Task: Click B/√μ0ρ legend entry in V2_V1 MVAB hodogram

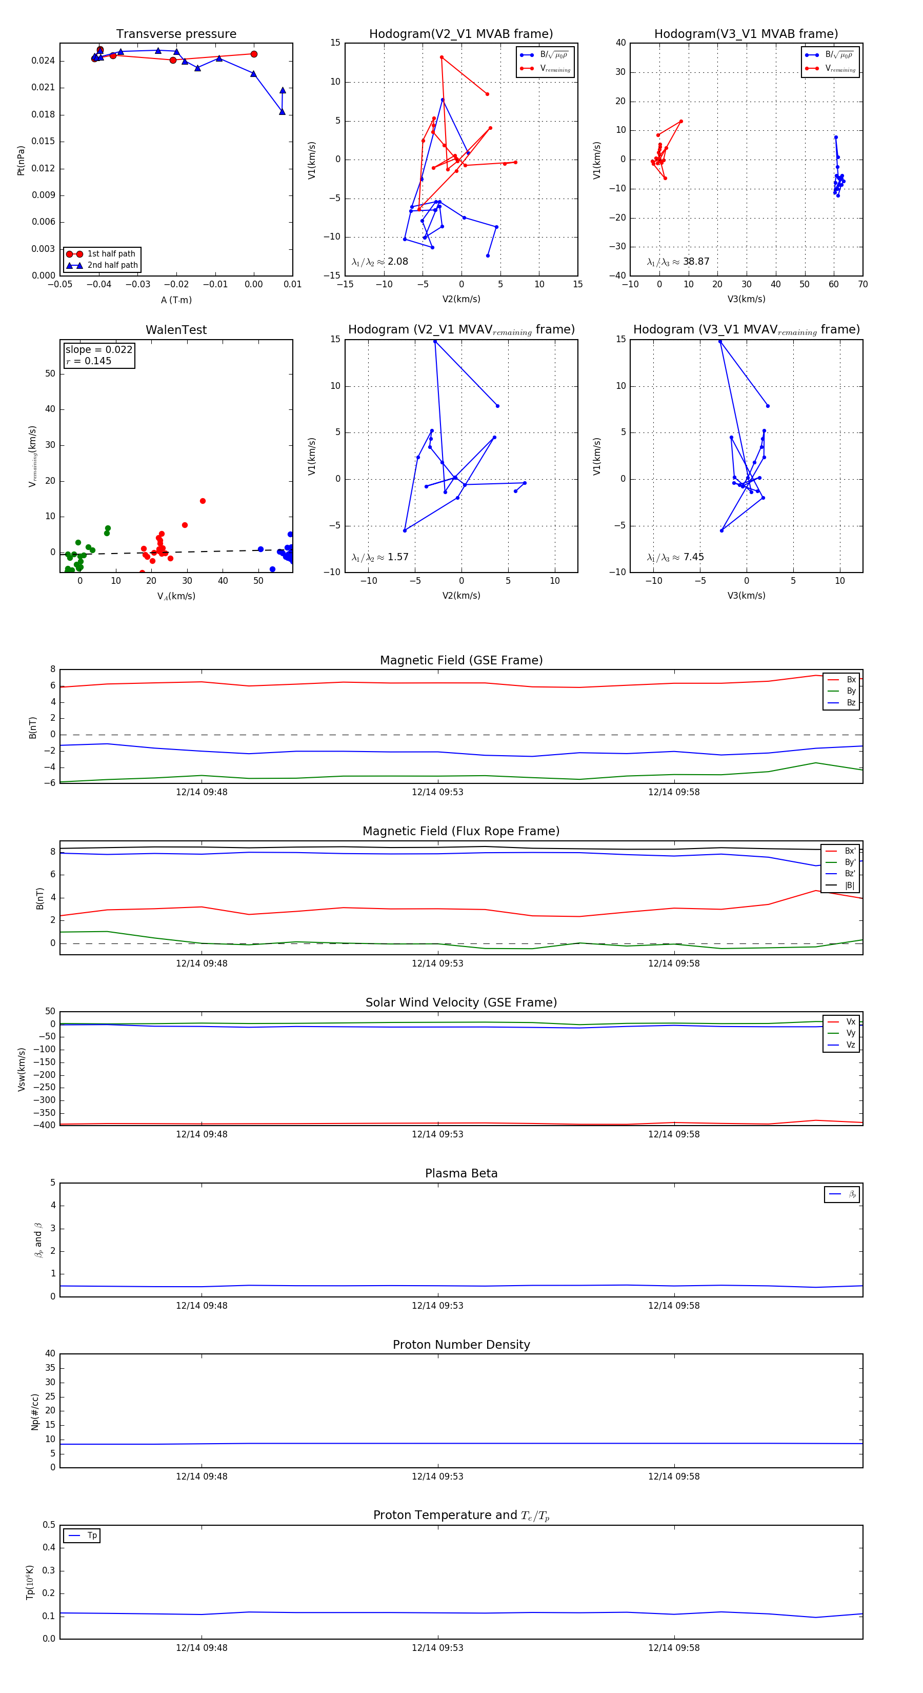Action: click(x=545, y=55)
